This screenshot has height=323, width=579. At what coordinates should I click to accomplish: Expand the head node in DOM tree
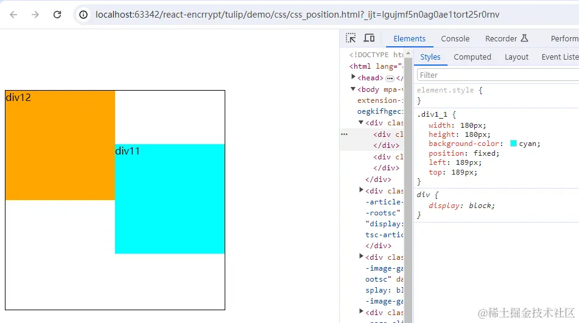353,77
